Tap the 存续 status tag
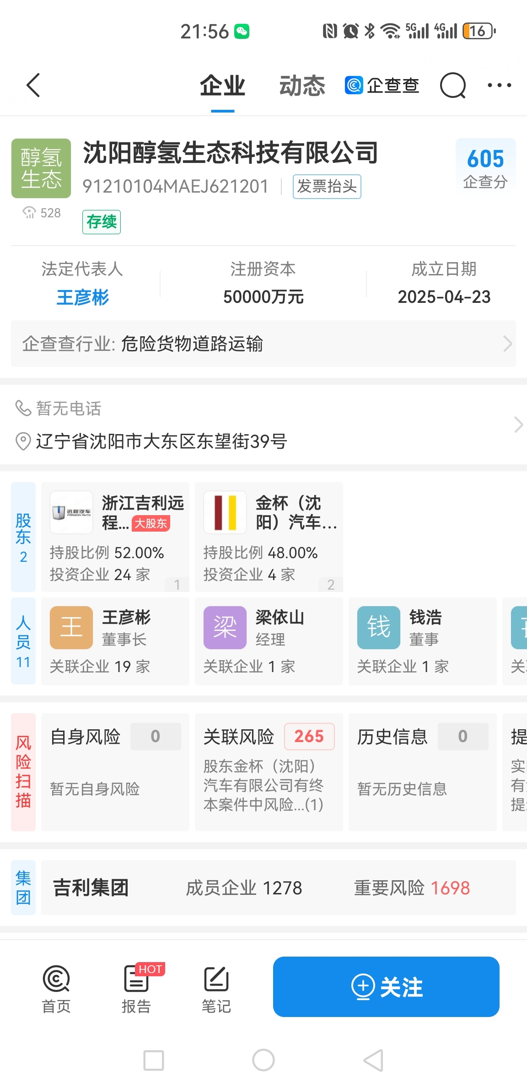The width and height of the screenshot is (527, 1087). (x=102, y=222)
